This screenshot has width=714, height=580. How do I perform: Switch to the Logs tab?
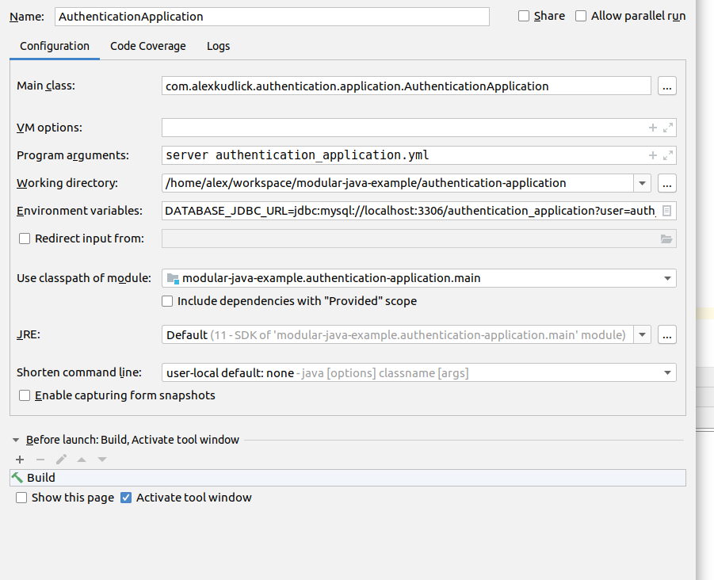click(218, 47)
